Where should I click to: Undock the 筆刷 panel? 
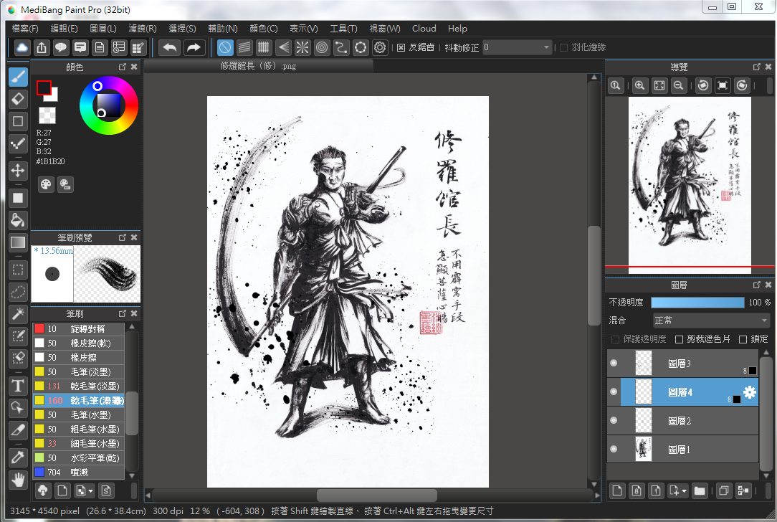click(x=123, y=313)
